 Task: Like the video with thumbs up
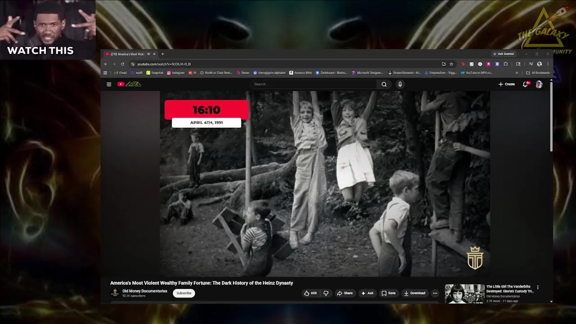tap(310, 293)
